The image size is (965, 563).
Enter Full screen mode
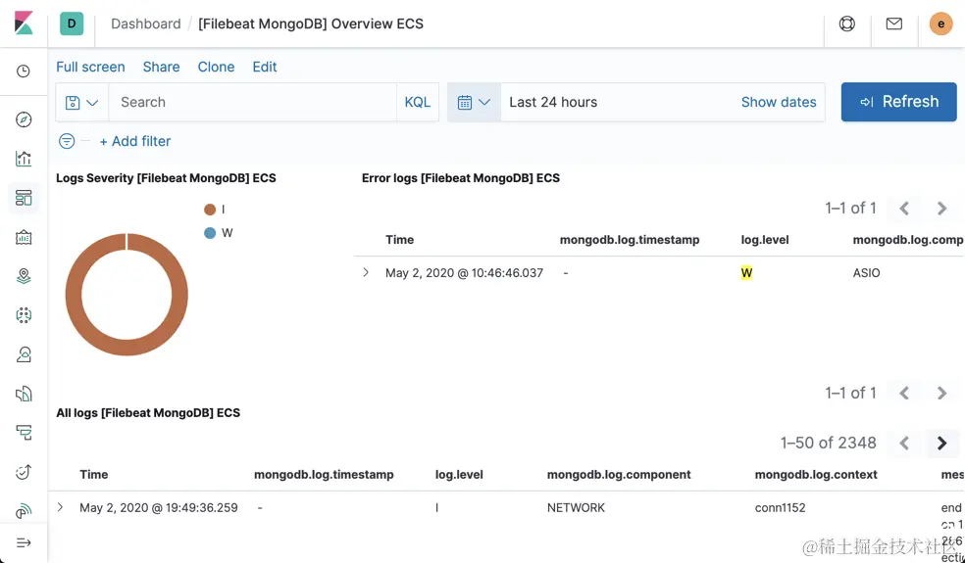coord(90,67)
